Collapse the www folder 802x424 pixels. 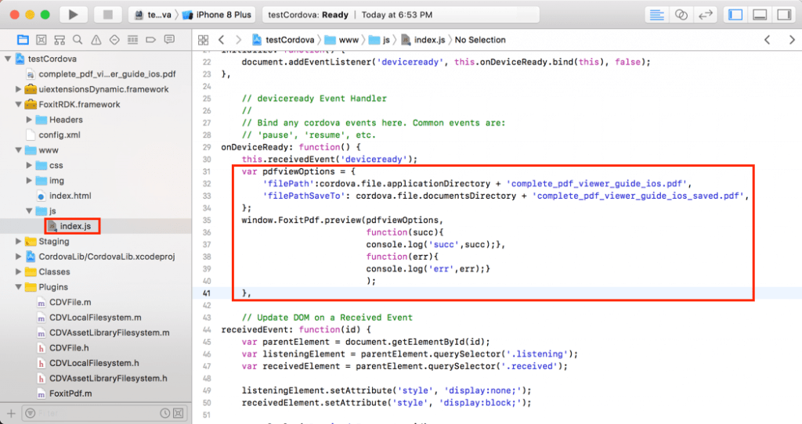coord(19,150)
